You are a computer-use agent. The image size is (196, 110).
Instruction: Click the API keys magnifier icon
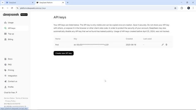coord(6,28)
